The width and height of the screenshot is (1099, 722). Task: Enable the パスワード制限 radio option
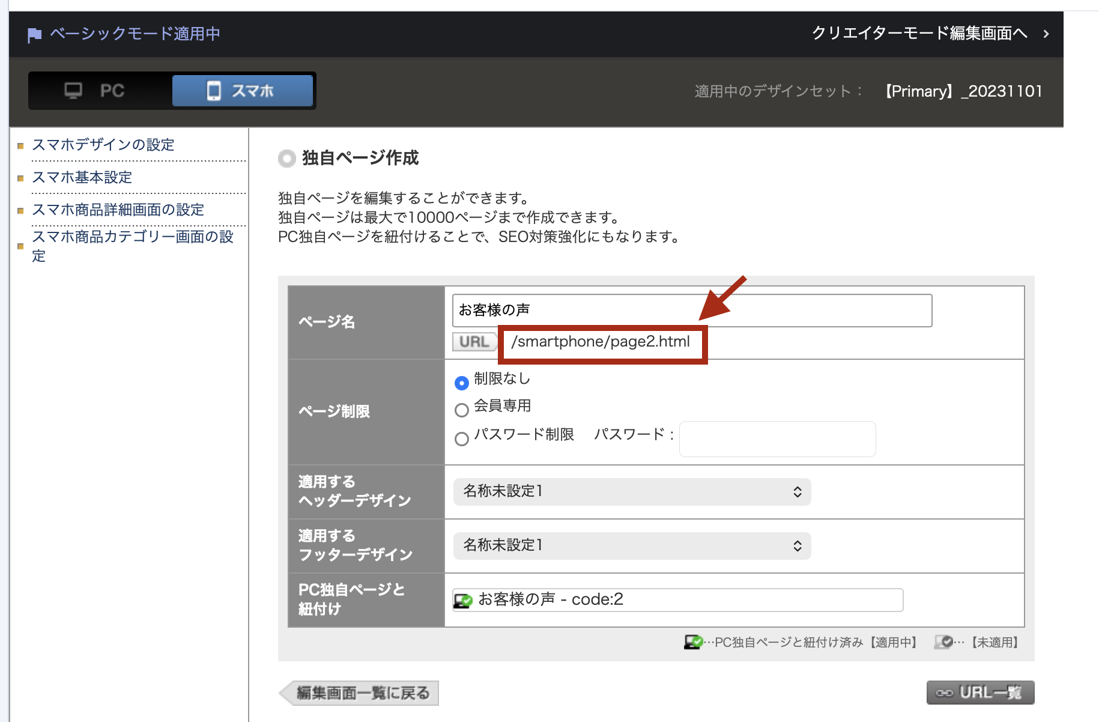point(461,439)
